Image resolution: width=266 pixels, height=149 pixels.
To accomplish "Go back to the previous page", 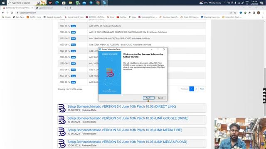I will point(3,13).
